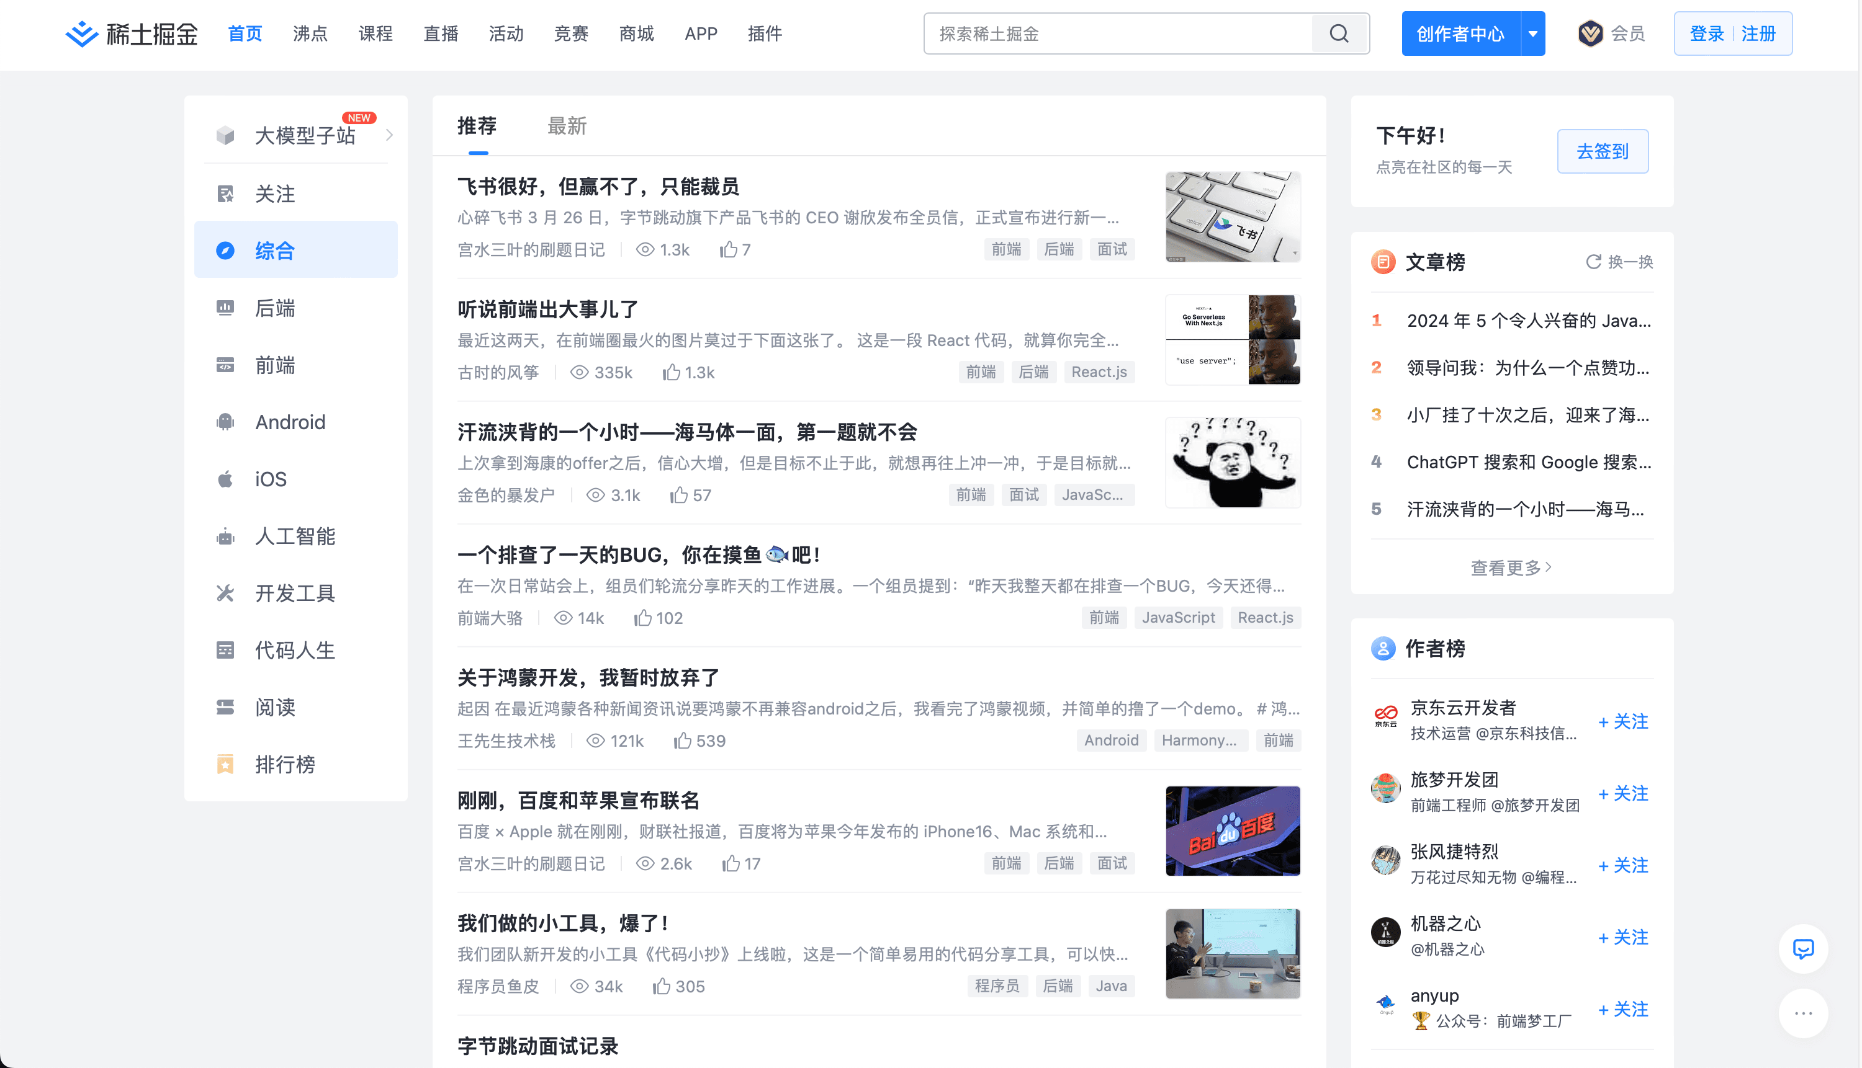Click the 前端 sidebar icon
1862x1068 pixels.
(x=225, y=365)
